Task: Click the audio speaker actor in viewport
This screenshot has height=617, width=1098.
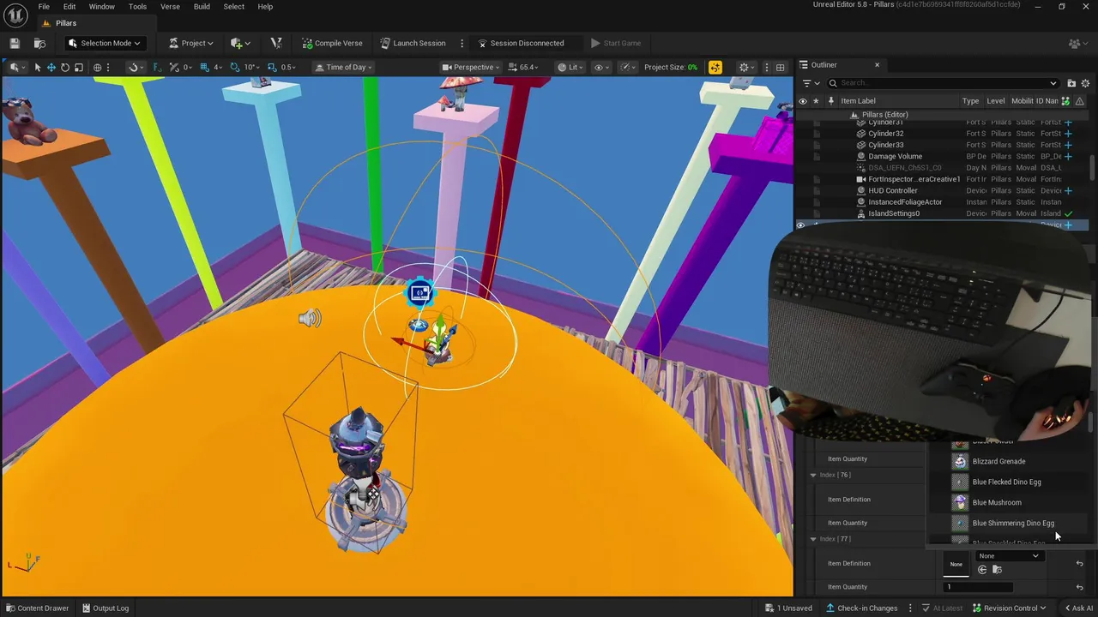Action: click(x=309, y=319)
